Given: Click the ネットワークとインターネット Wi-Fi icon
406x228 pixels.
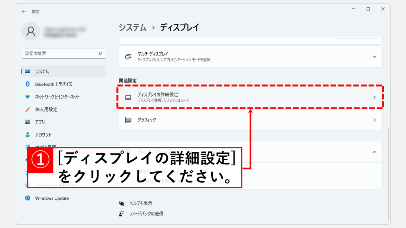Looking at the screenshot, I should (x=28, y=97).
